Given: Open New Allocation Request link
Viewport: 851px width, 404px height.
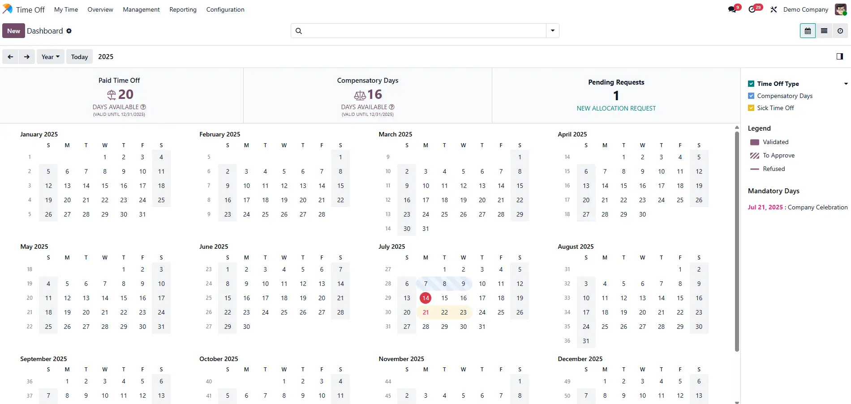Looking at the screenshot, I should [616, 108].
